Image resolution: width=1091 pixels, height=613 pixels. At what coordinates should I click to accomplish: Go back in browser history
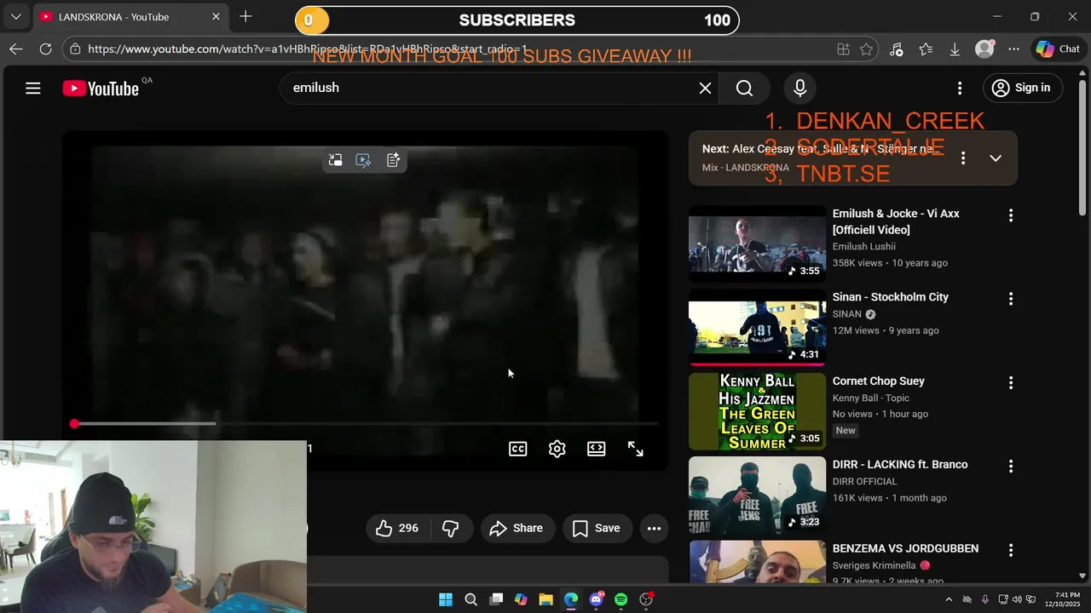point(15,49)
